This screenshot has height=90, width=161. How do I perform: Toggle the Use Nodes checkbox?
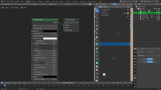tap(31, 4)
